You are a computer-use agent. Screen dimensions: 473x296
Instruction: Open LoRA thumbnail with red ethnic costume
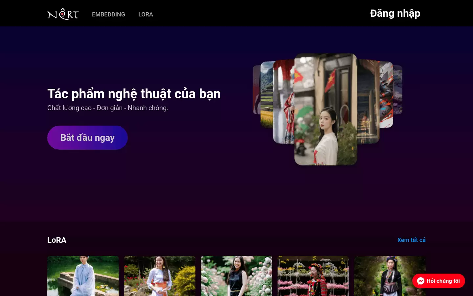coord(313,276)
